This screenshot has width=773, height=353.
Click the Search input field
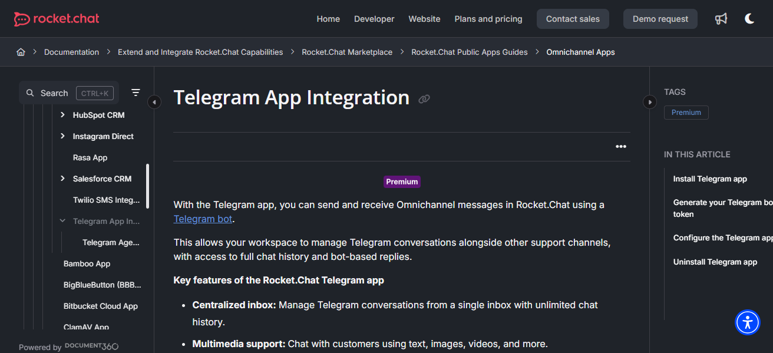pyautogui.click(x=69, y=93)
